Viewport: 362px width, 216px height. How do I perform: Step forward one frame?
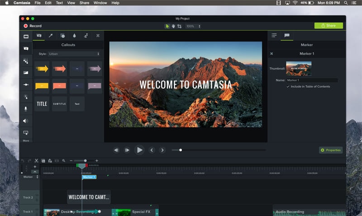[x=127, y=150]
